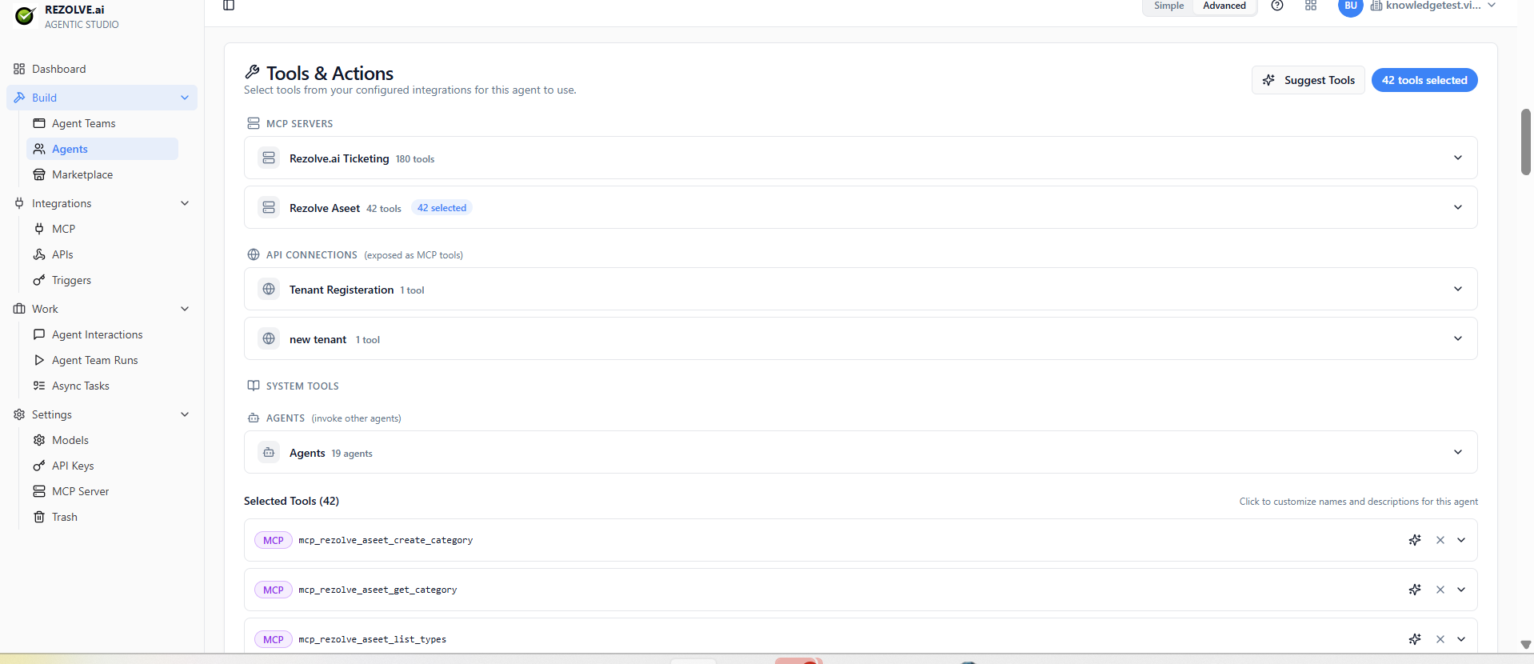The width and height of the screenshot is (1534, 664).
Task: Switch to Simple mode
Action: point(1168,6)
